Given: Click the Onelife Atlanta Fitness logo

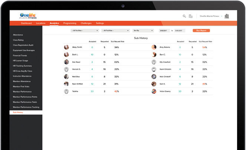Looking at the screenshot, I should point(28,16).
